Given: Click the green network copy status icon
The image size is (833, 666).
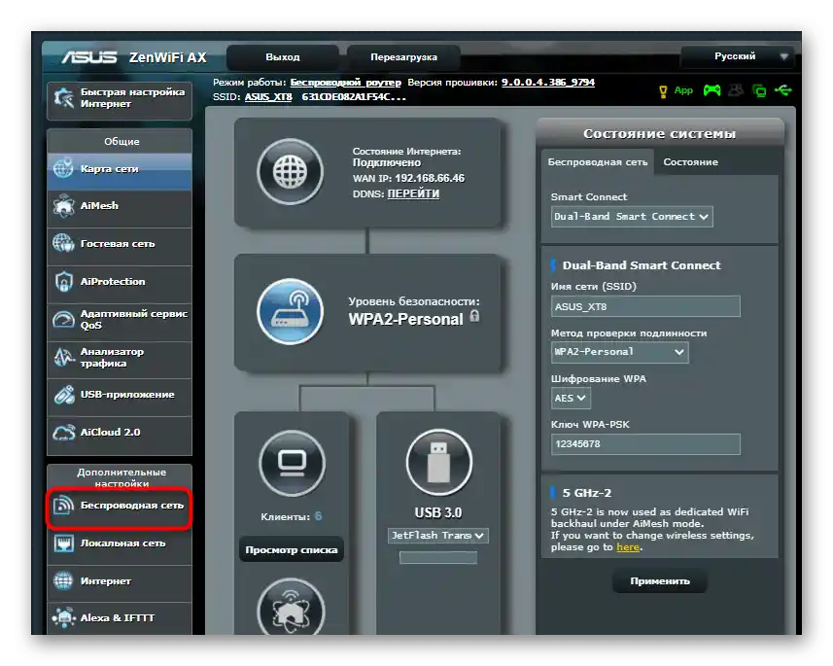Looking at the screenshot, I should tap(759, 90).
